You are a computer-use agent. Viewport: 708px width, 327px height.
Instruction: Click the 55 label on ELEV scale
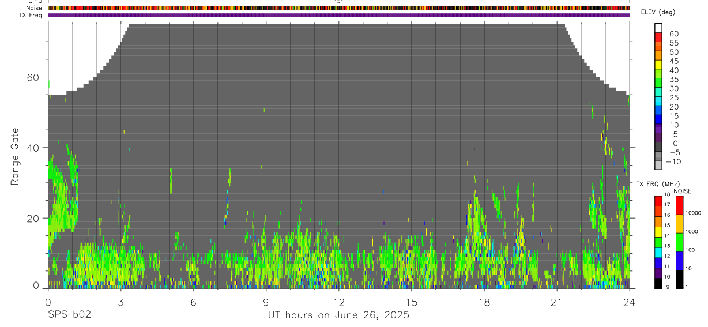click(673, 43)
